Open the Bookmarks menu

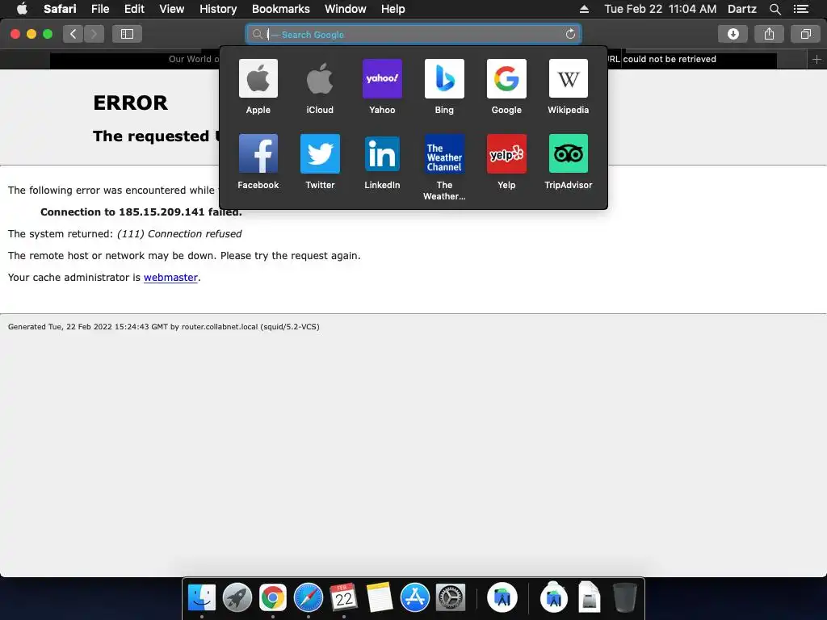click(280, 9)
